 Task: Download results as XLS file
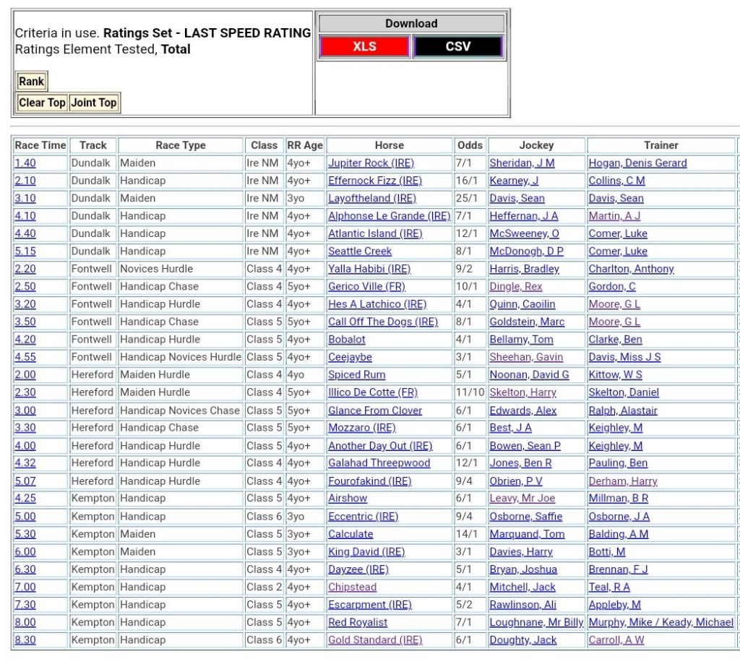[x=364, y=47]
